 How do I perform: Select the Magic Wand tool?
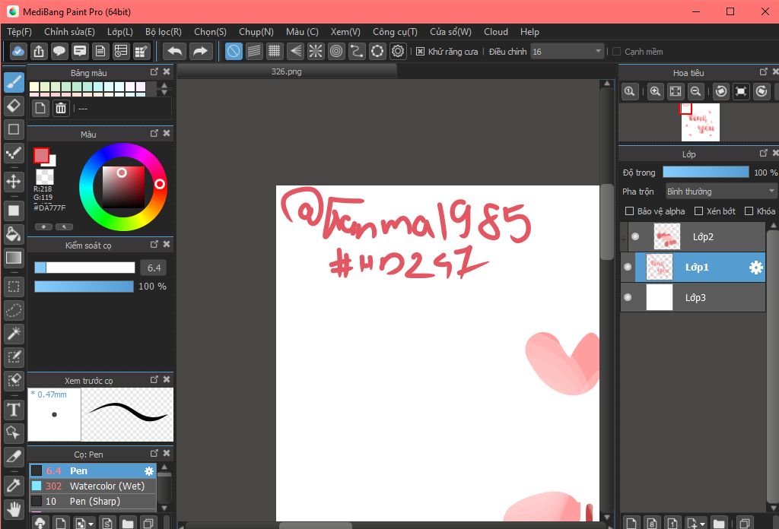click(x=14, y=334)
